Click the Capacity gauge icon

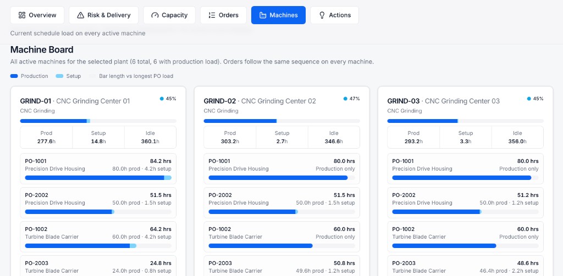(154, 15)
